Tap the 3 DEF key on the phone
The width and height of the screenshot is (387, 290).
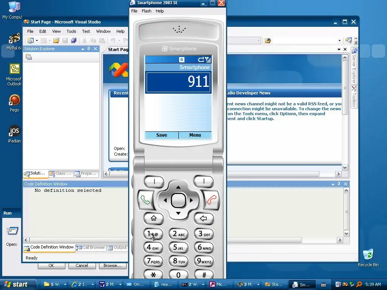(x=204, y=233)
